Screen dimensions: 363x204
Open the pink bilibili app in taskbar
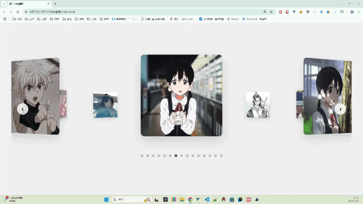coord(249,199)
